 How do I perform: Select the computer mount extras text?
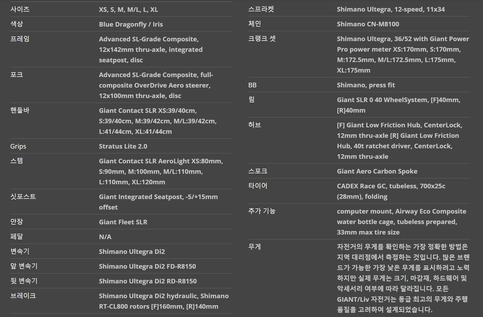402,222
